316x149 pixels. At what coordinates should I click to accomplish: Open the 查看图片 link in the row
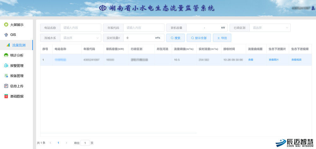pos(274,60)
